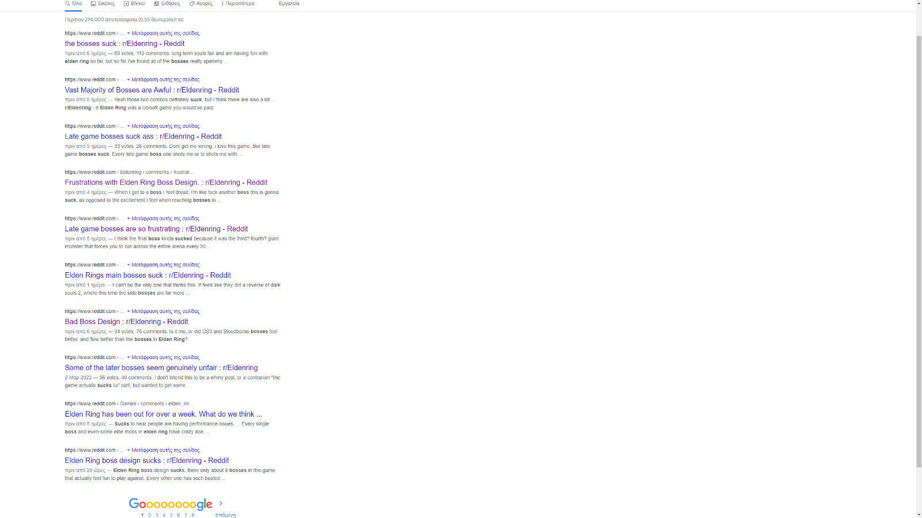
Task: Click Μετάφραση link above 'Elden Ring boss design sucks'
Action: click(165, 450)
